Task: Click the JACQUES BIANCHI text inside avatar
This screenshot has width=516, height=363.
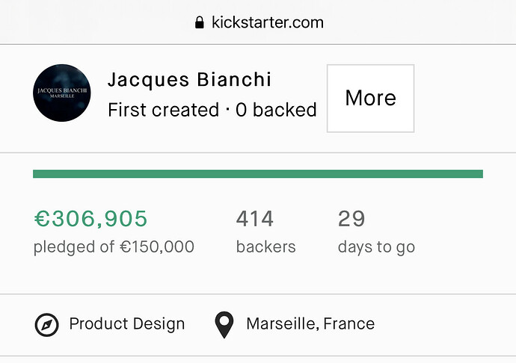Action: pyautogui.click(x=62, y=90)
